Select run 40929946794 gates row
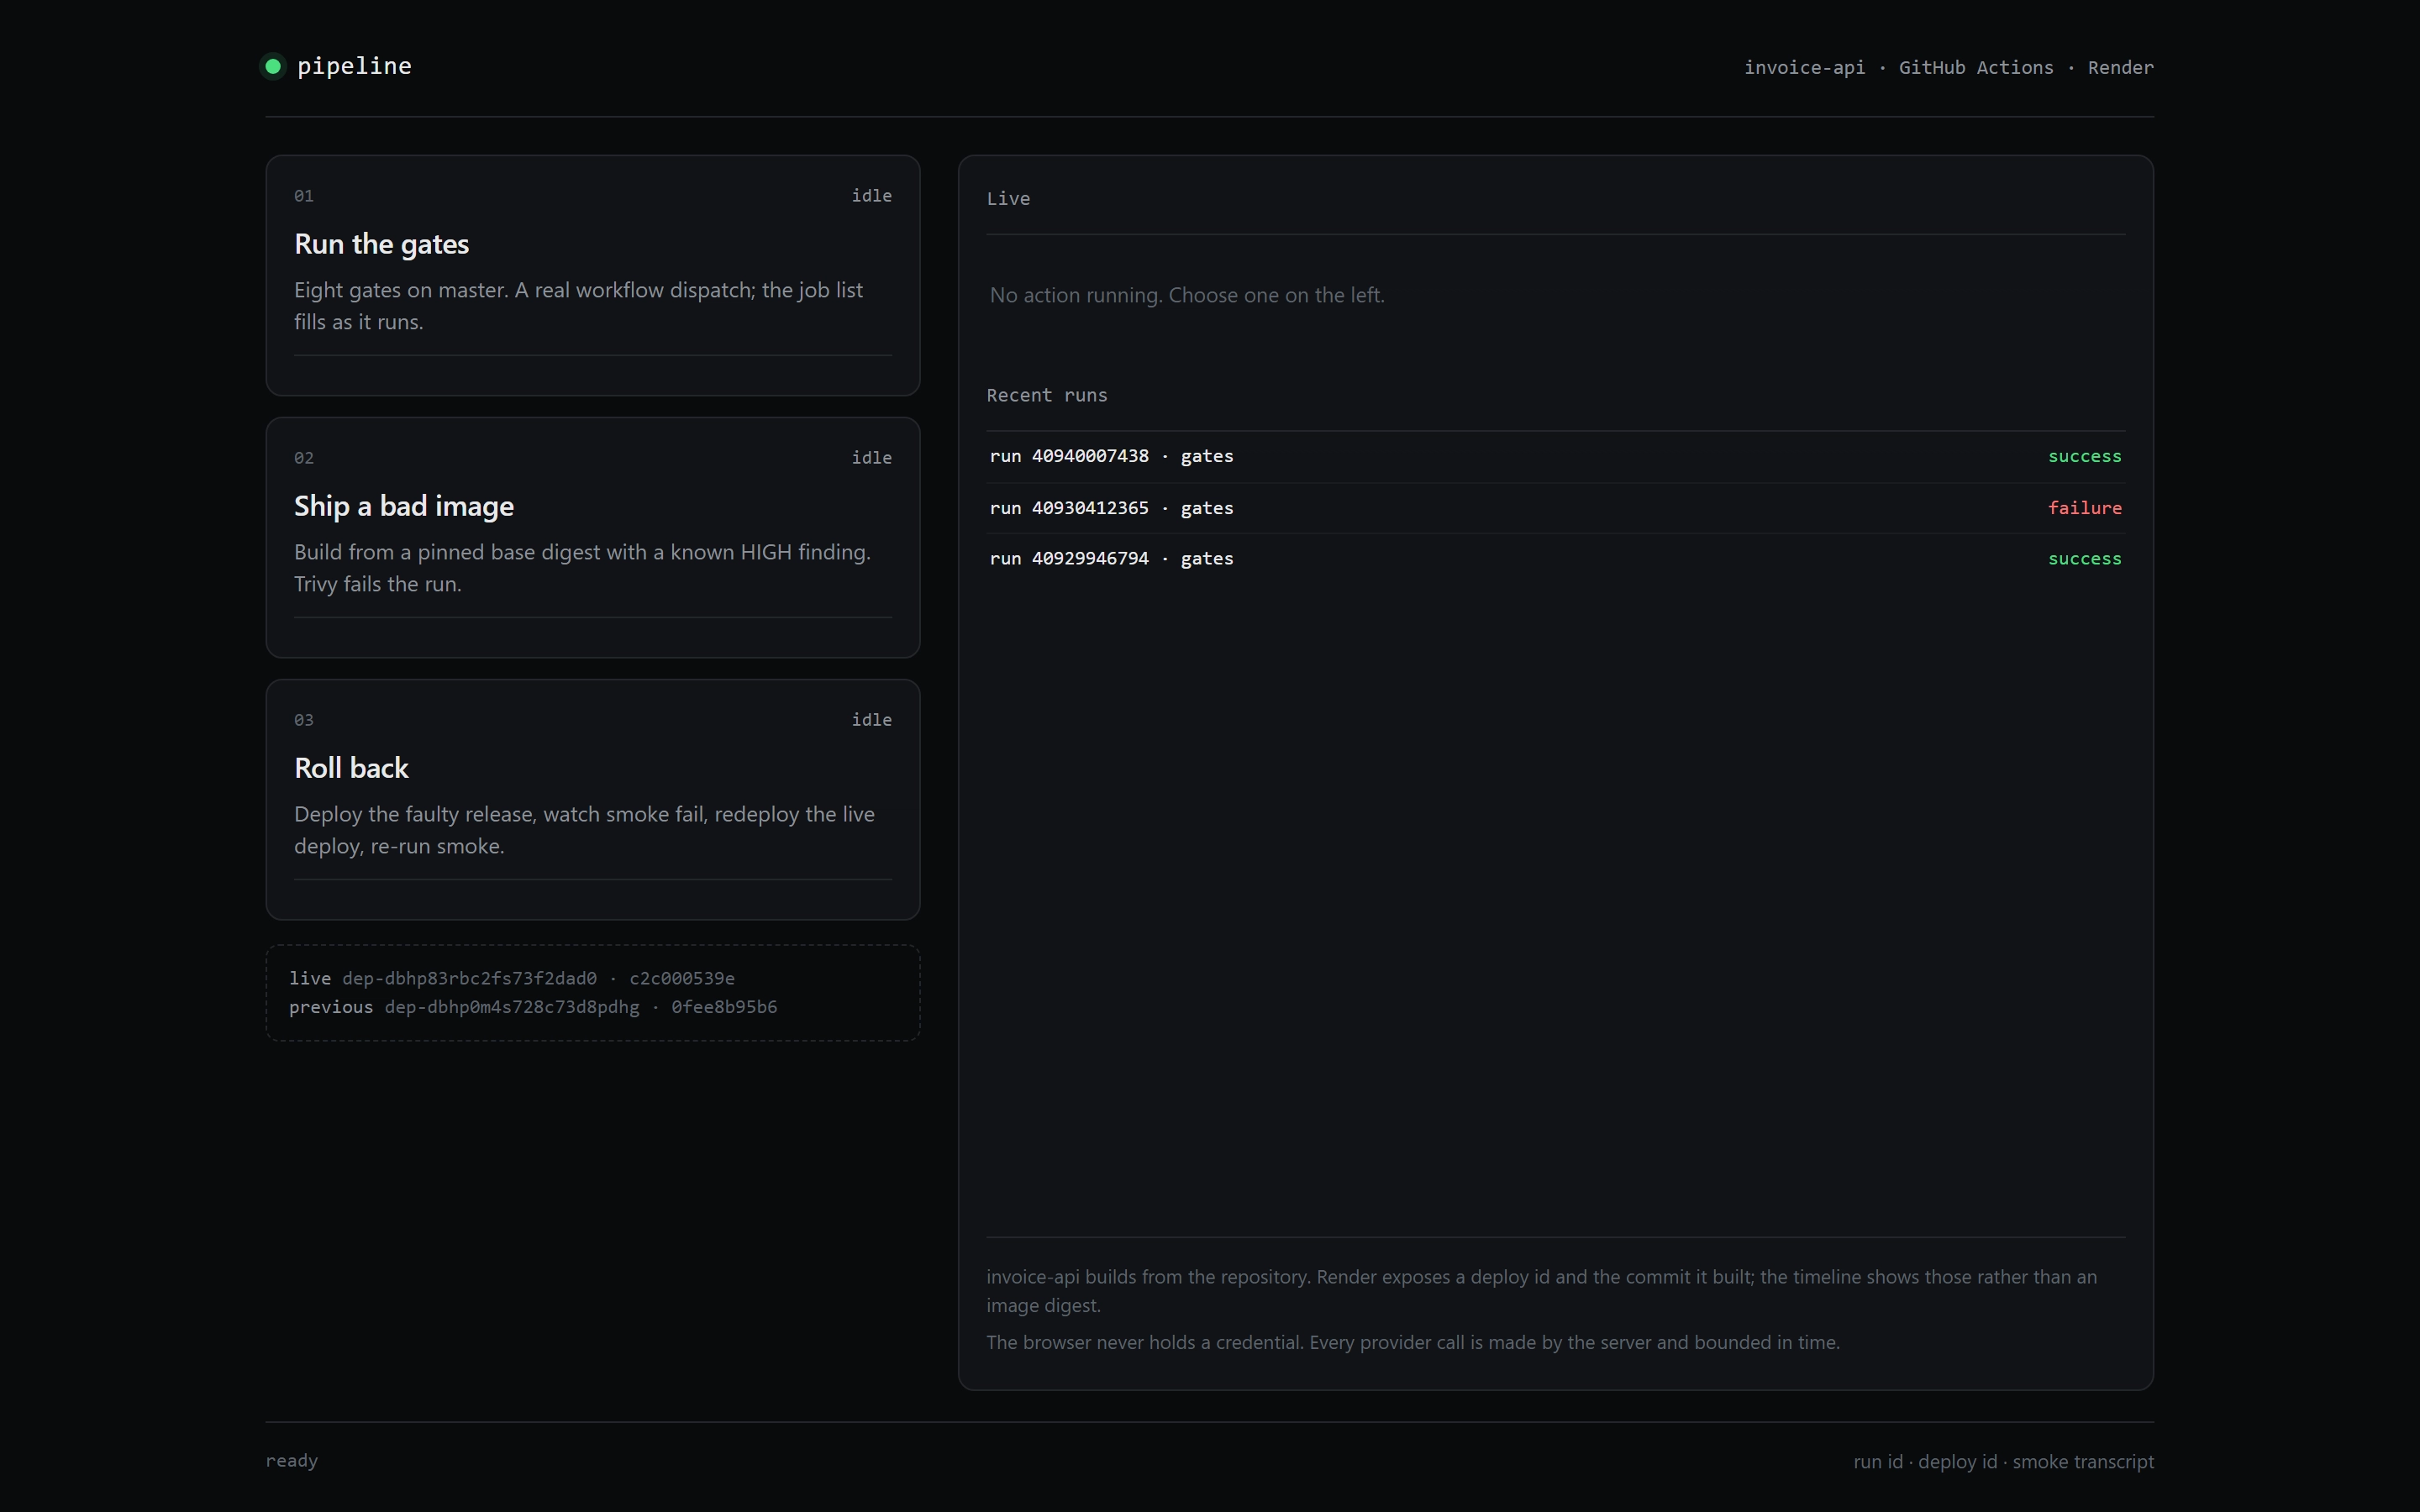 click(x=1555, y=559)
